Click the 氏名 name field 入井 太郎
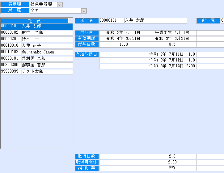Screen dimensions: 224x173 point(156,21)
